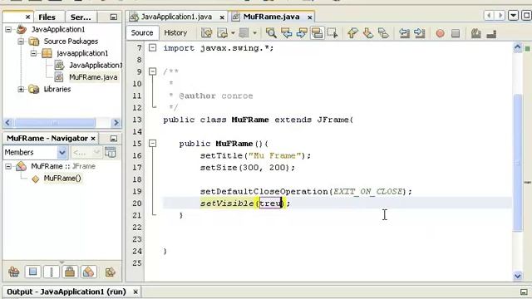532x299 pixels.
Task: Select the MuFRame.java editor tab
Action: (272, 17)
